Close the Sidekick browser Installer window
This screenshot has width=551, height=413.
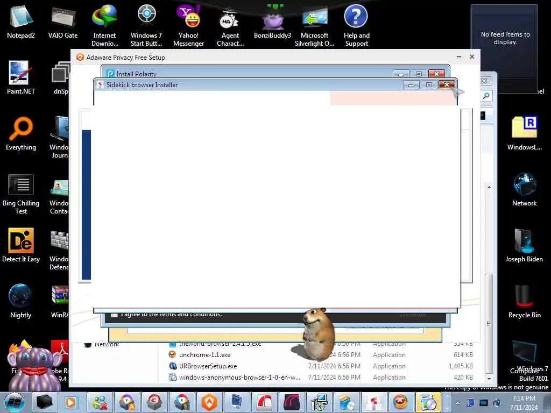[447, 84]
